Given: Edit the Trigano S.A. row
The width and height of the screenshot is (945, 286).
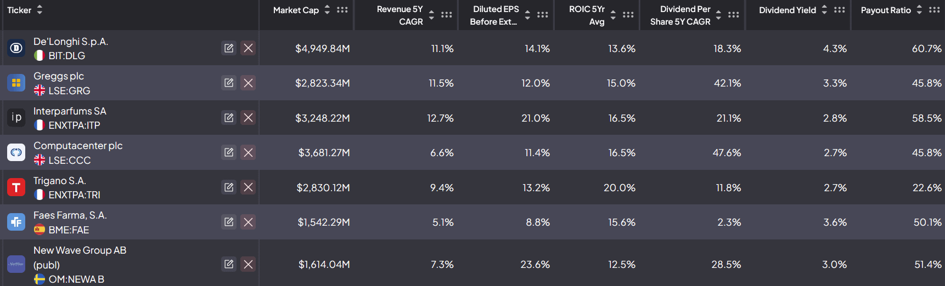Looking at the screenshot, I should pyautogui.click(x=229, y=187).
